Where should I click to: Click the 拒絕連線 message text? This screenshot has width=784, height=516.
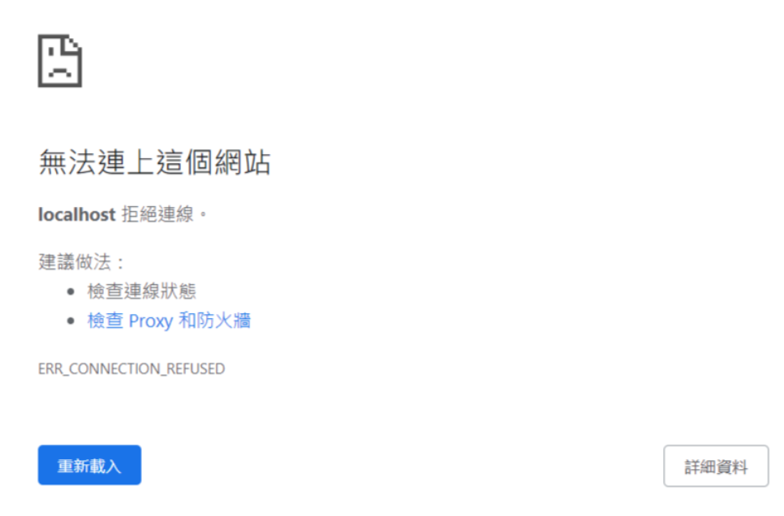tap(157, 214)
